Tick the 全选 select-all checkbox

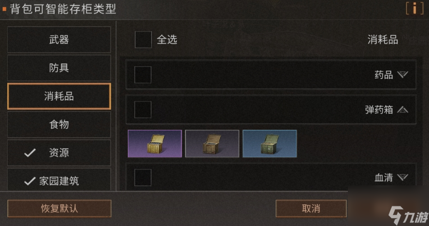click(x=143, y=40)
